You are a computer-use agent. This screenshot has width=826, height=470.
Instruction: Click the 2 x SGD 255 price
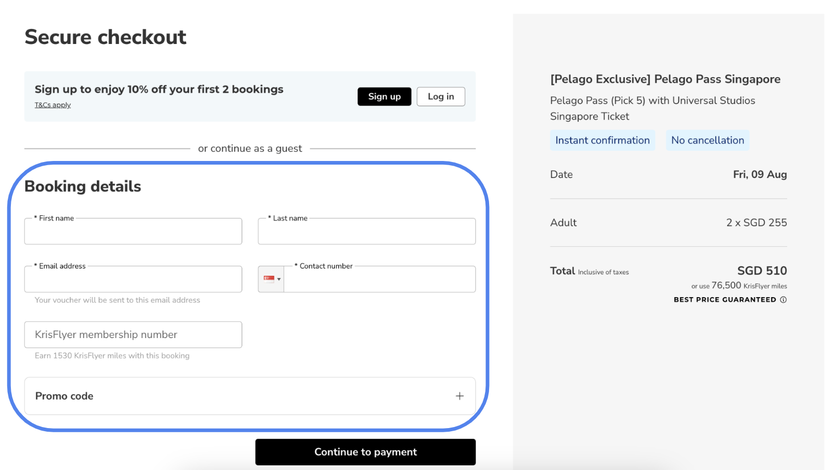756,223
